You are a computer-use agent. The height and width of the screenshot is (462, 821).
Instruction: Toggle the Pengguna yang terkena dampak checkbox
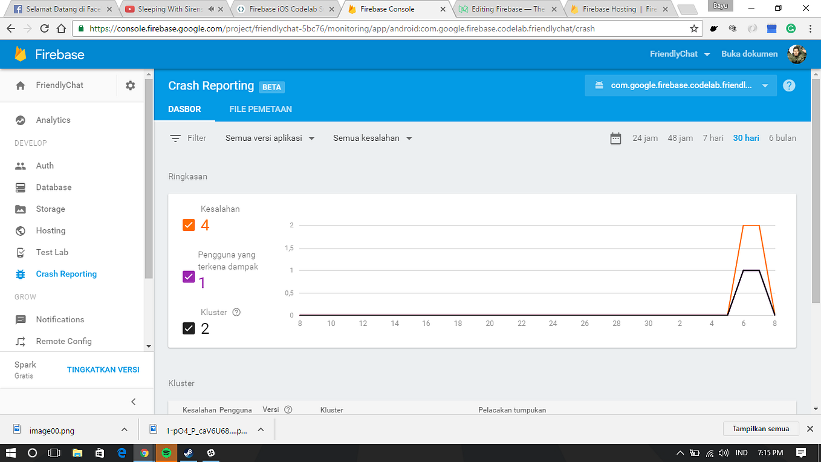click(x=188, y=276)
